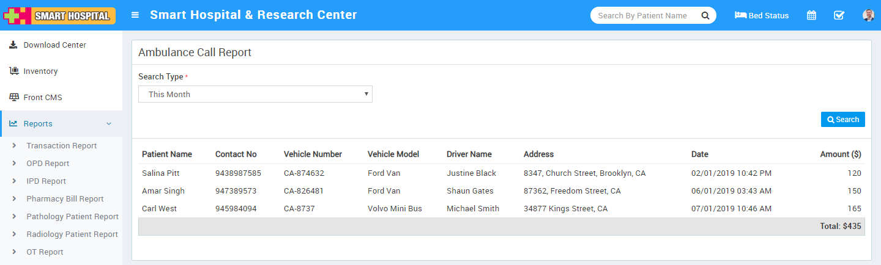The height and width of the screenshot is (265, 881).
Task: Select IPD Report menu item
Action: (x=46, y=181)
